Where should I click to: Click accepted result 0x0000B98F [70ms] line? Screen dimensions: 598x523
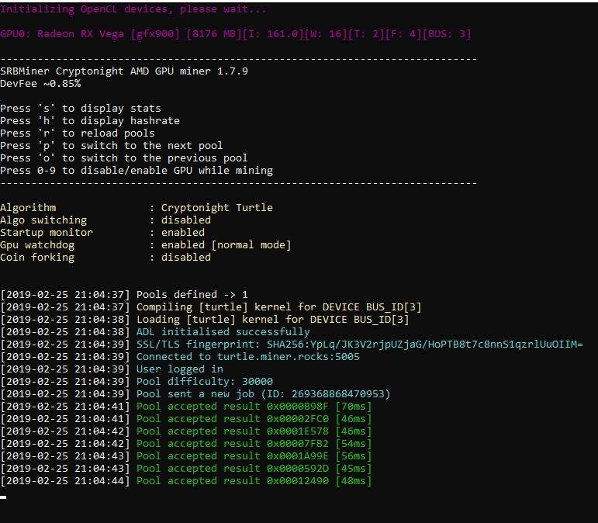tap(186, 407)
